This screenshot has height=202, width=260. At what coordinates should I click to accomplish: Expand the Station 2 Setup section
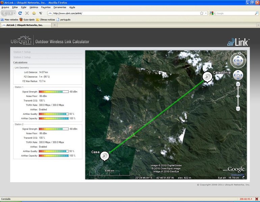tap(22, 57)
